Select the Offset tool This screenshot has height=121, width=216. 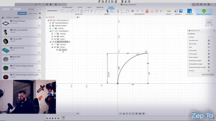112,11
